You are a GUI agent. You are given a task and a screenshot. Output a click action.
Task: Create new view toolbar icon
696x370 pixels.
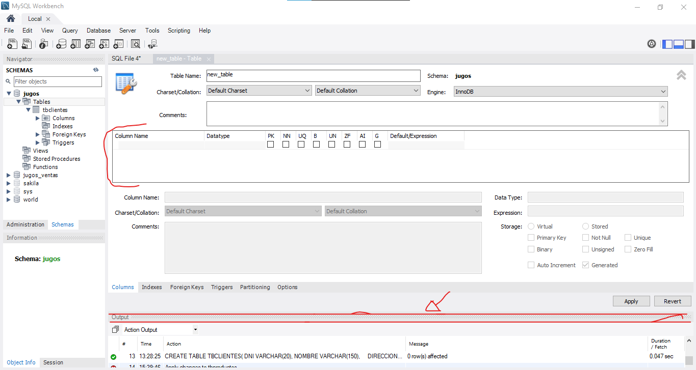[x=90, y=44]
